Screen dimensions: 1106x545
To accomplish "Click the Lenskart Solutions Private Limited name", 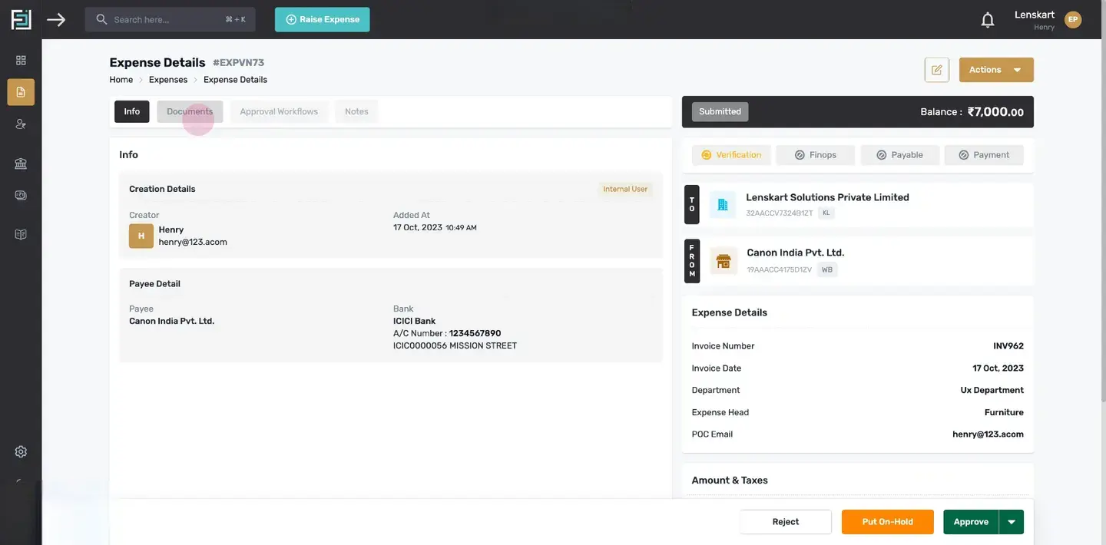I will click(828, 197).
